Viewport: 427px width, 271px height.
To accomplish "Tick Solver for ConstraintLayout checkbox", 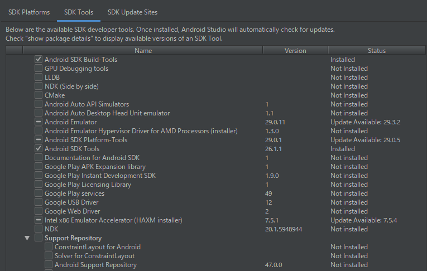I will 49,256.
